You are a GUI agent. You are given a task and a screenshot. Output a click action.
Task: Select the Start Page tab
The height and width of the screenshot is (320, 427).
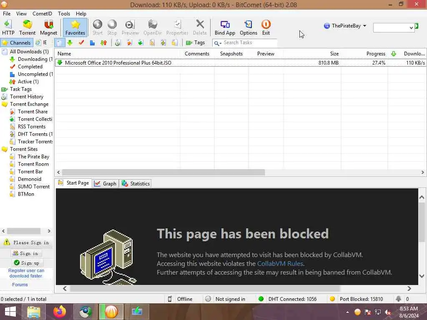click(x=73, y=183)
